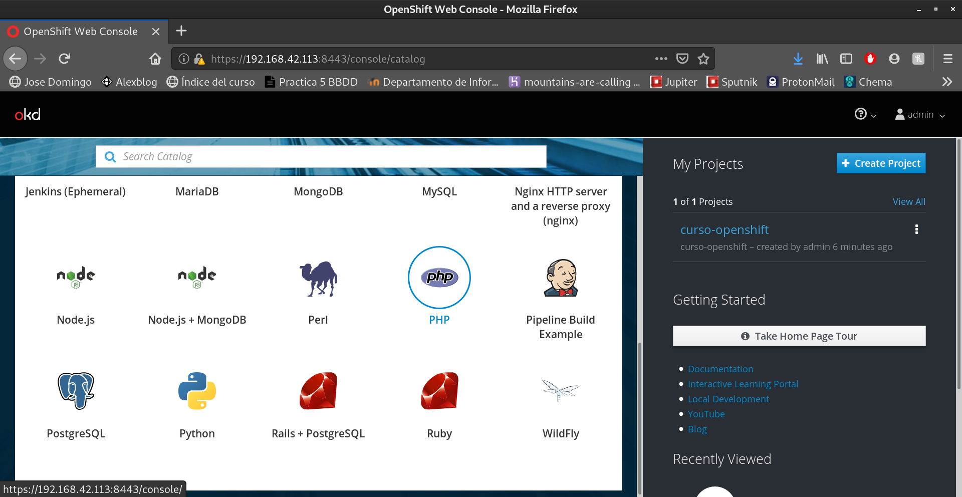Switch to the OpenShift Web Console tab
The height and width of the screenshot is (497, 962).
(x=80, y=32)
